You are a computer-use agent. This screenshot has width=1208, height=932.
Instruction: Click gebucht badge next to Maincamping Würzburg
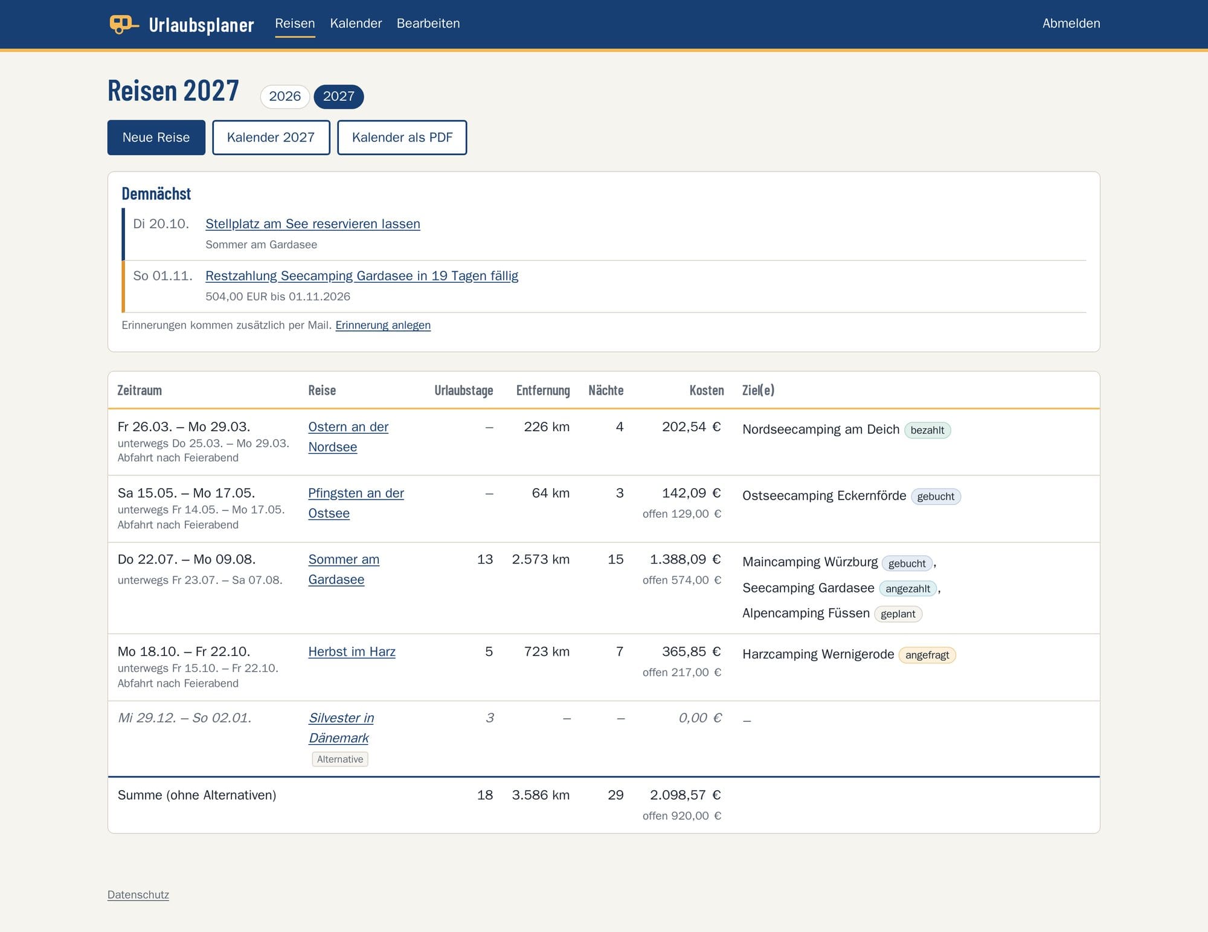(x=907, y=564)
